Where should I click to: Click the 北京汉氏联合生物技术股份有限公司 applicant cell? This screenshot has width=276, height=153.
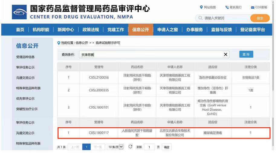coord(175,133)
